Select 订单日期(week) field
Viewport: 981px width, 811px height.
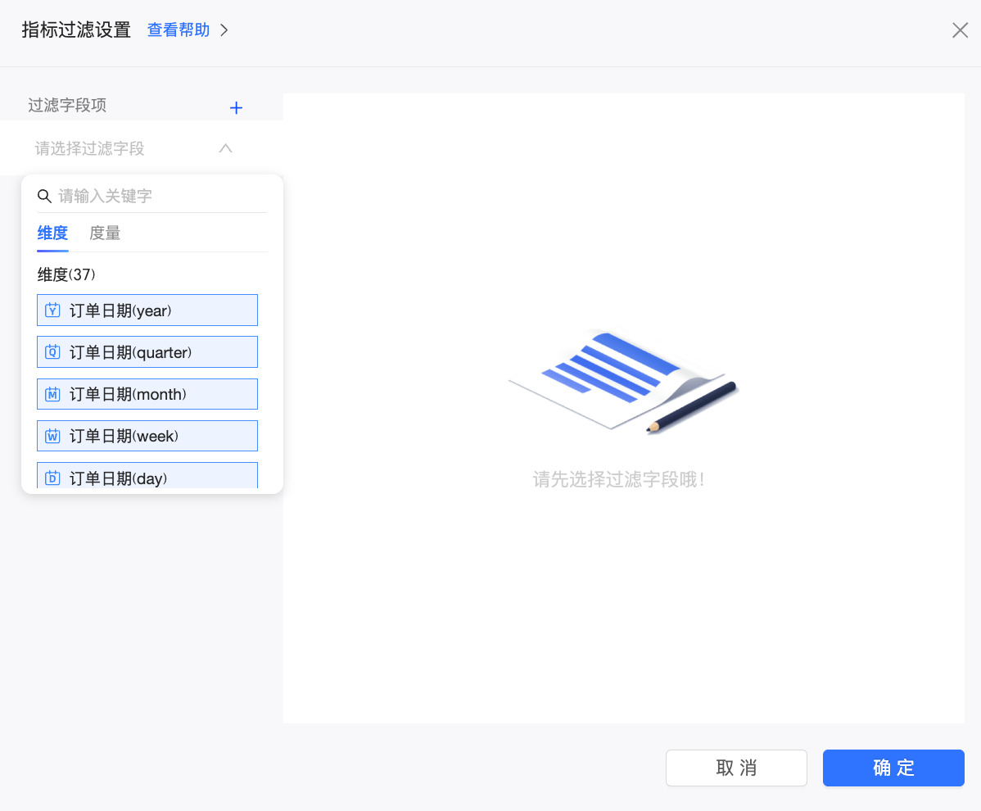pyautogui.click(x=147, y=436)
